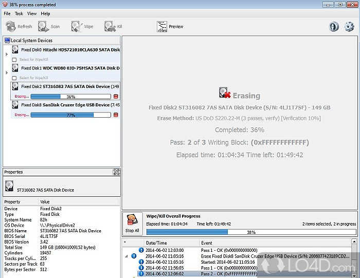Expand Fixed Disk0 Hitachi tree node

point(7,53)
